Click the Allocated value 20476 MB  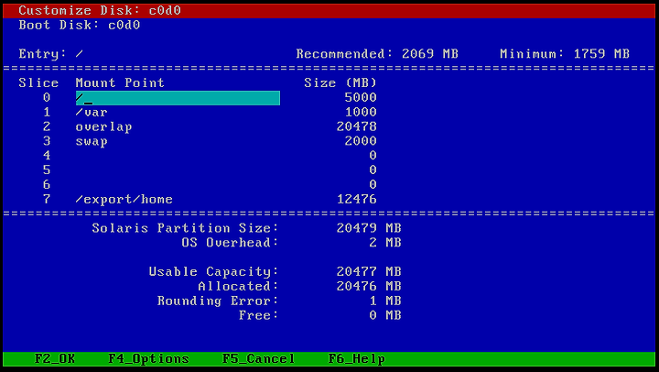click(x=369, y=286)
